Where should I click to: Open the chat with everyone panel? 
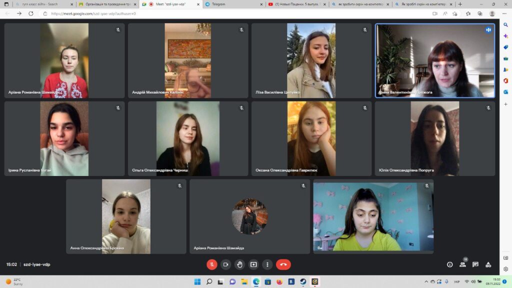[475, 264]
